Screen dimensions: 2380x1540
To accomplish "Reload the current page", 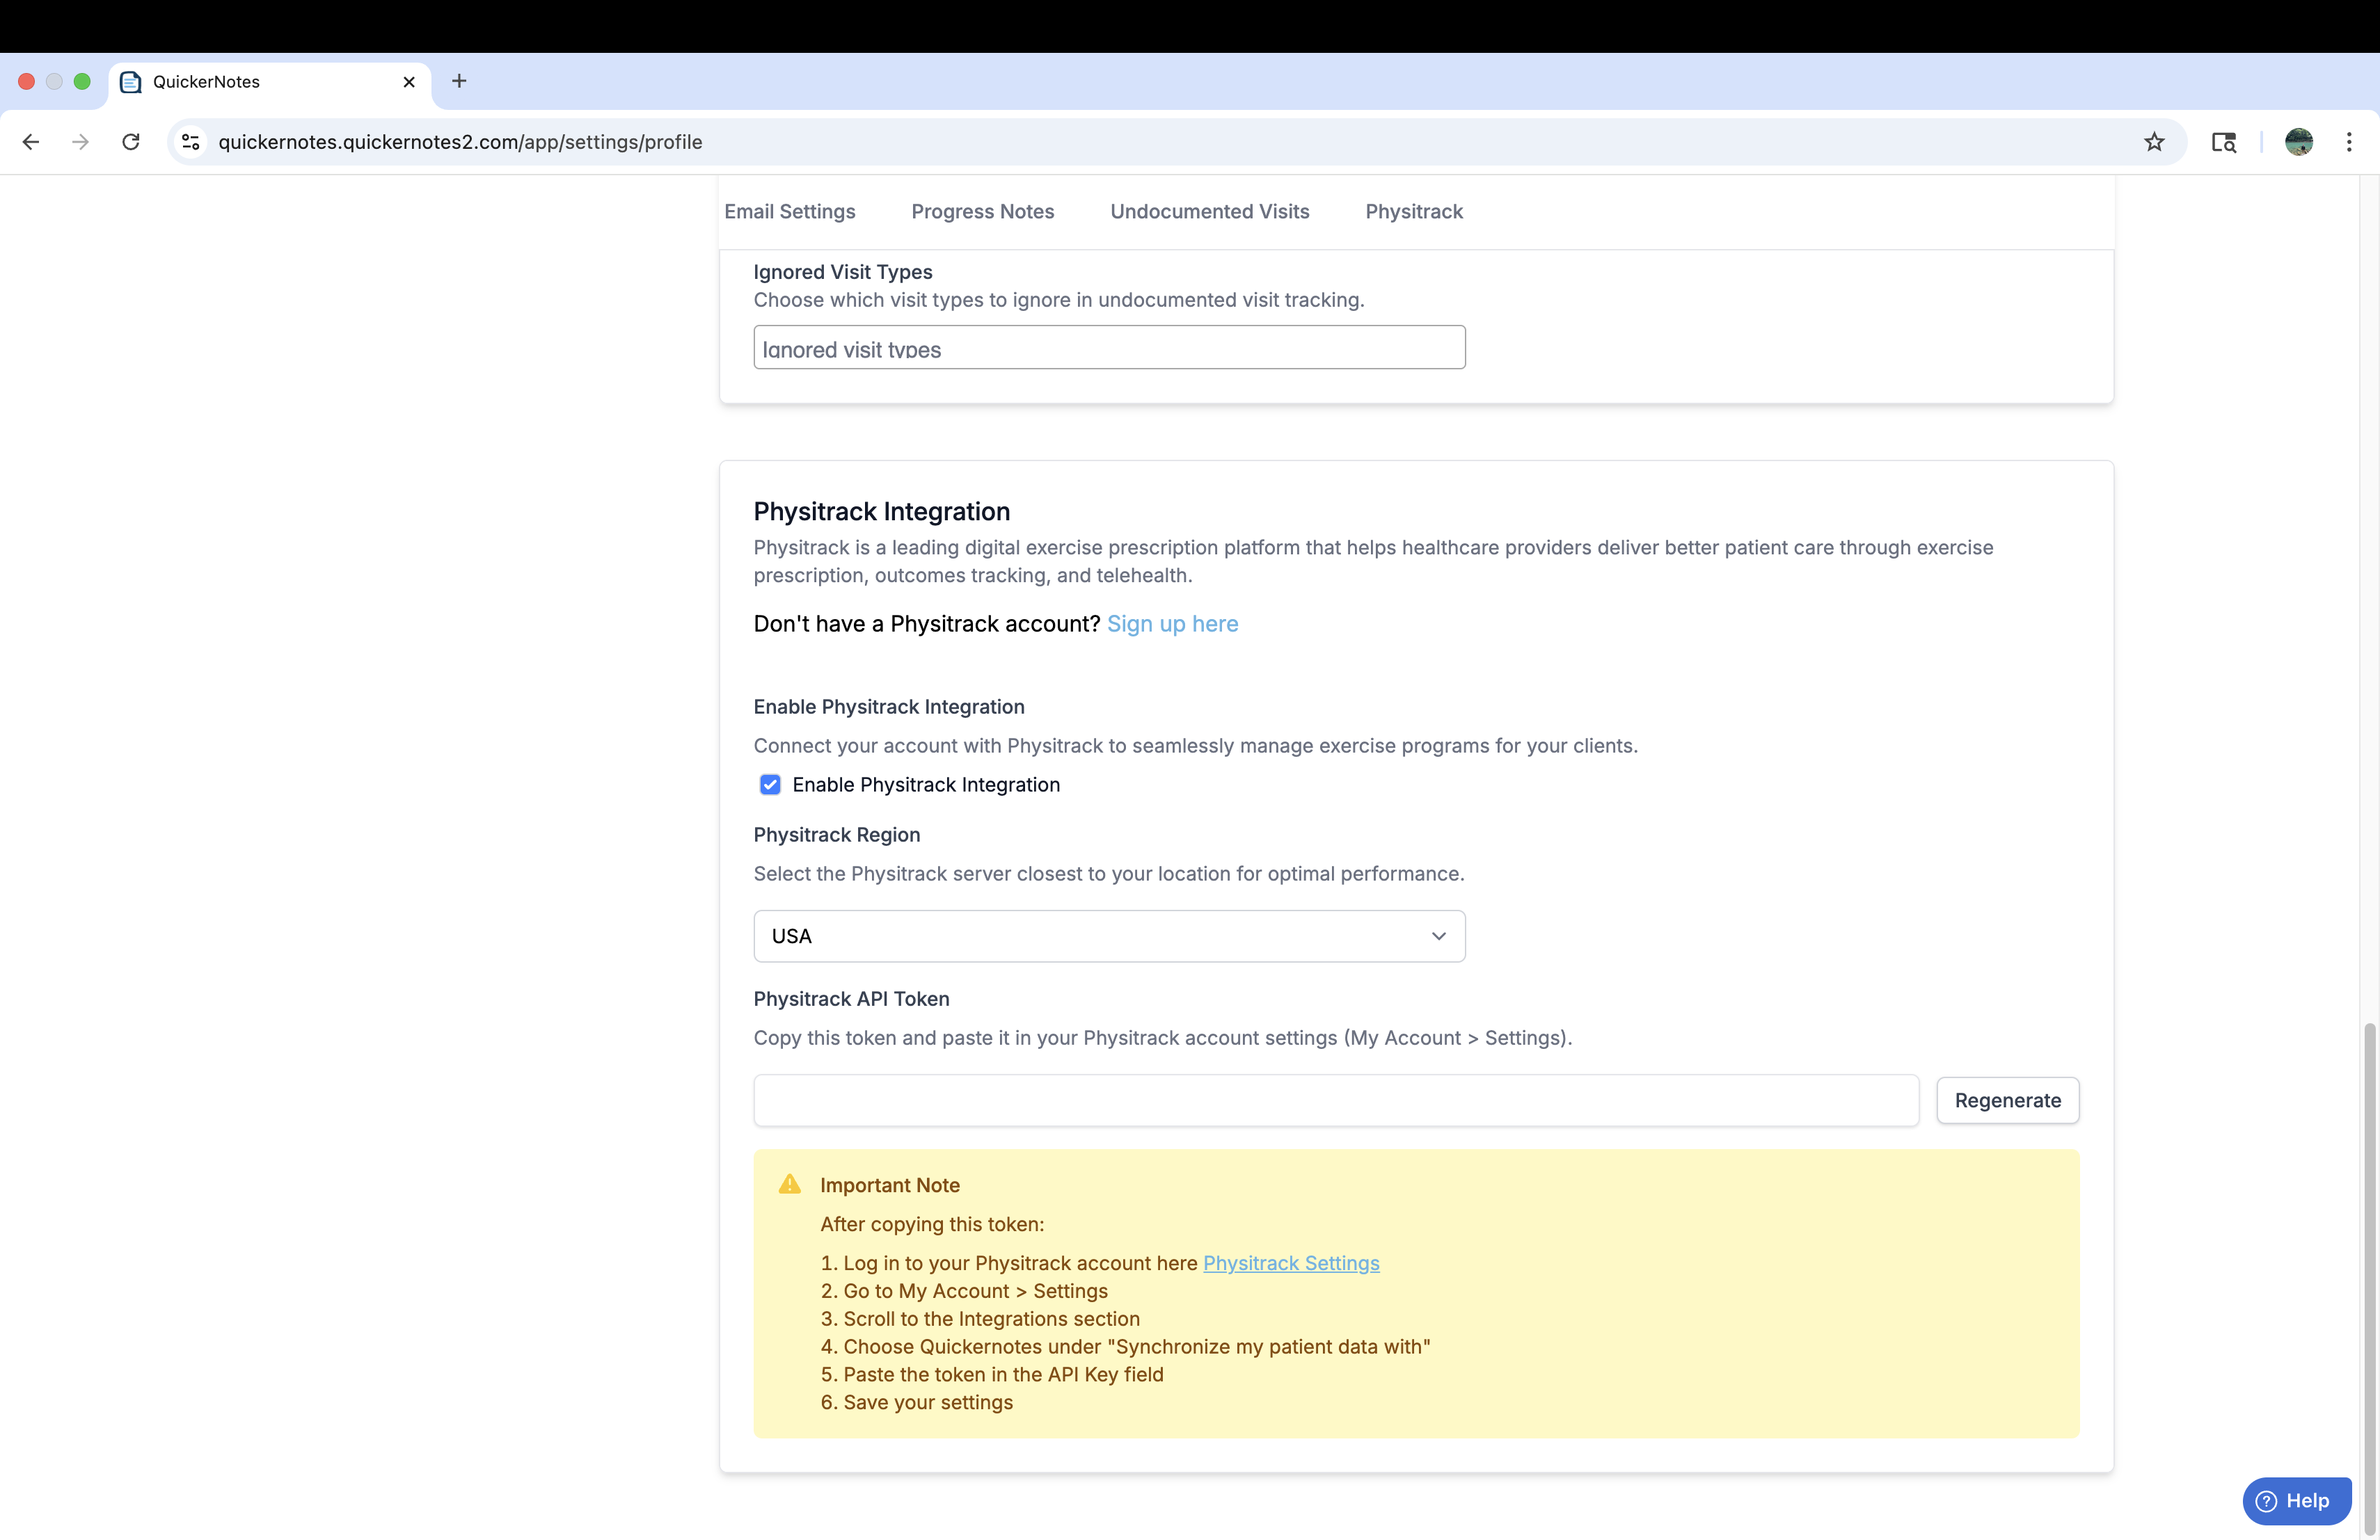I will pyautogui.click(x=131, y=142).
